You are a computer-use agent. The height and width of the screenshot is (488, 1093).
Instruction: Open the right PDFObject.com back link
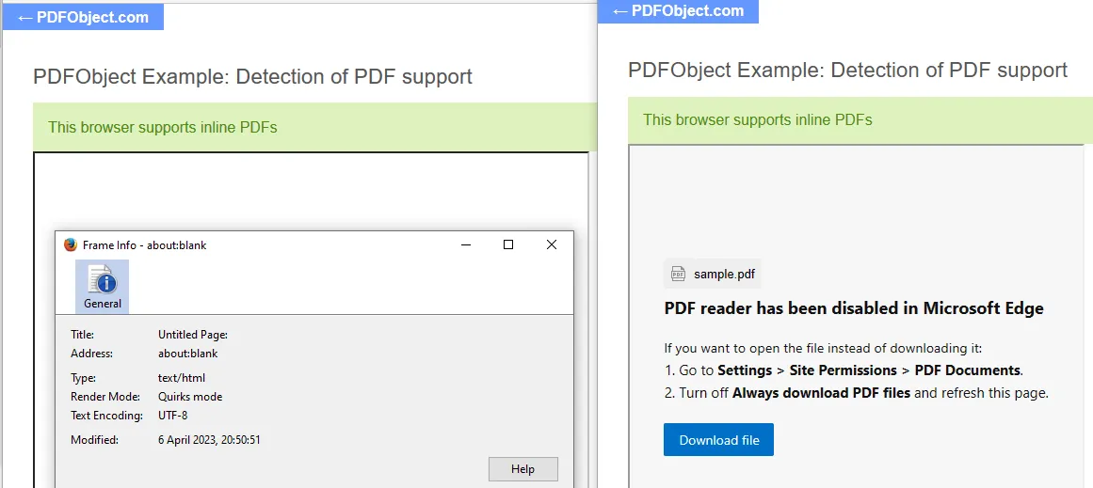[x=678, y=11]
